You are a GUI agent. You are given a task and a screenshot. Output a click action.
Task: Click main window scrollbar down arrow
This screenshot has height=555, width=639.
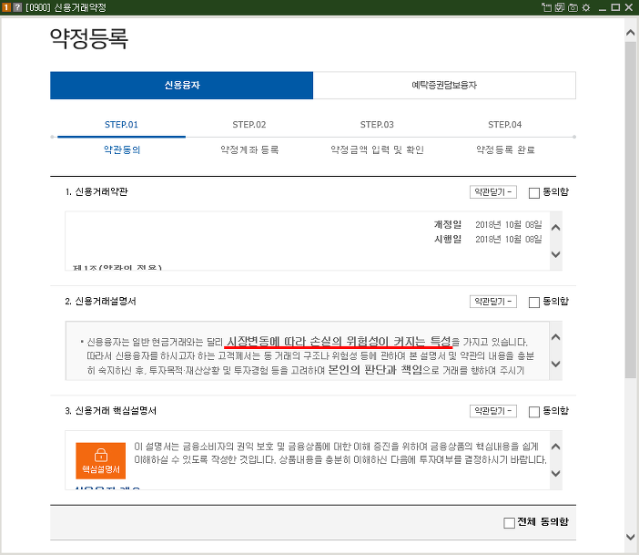631,537
